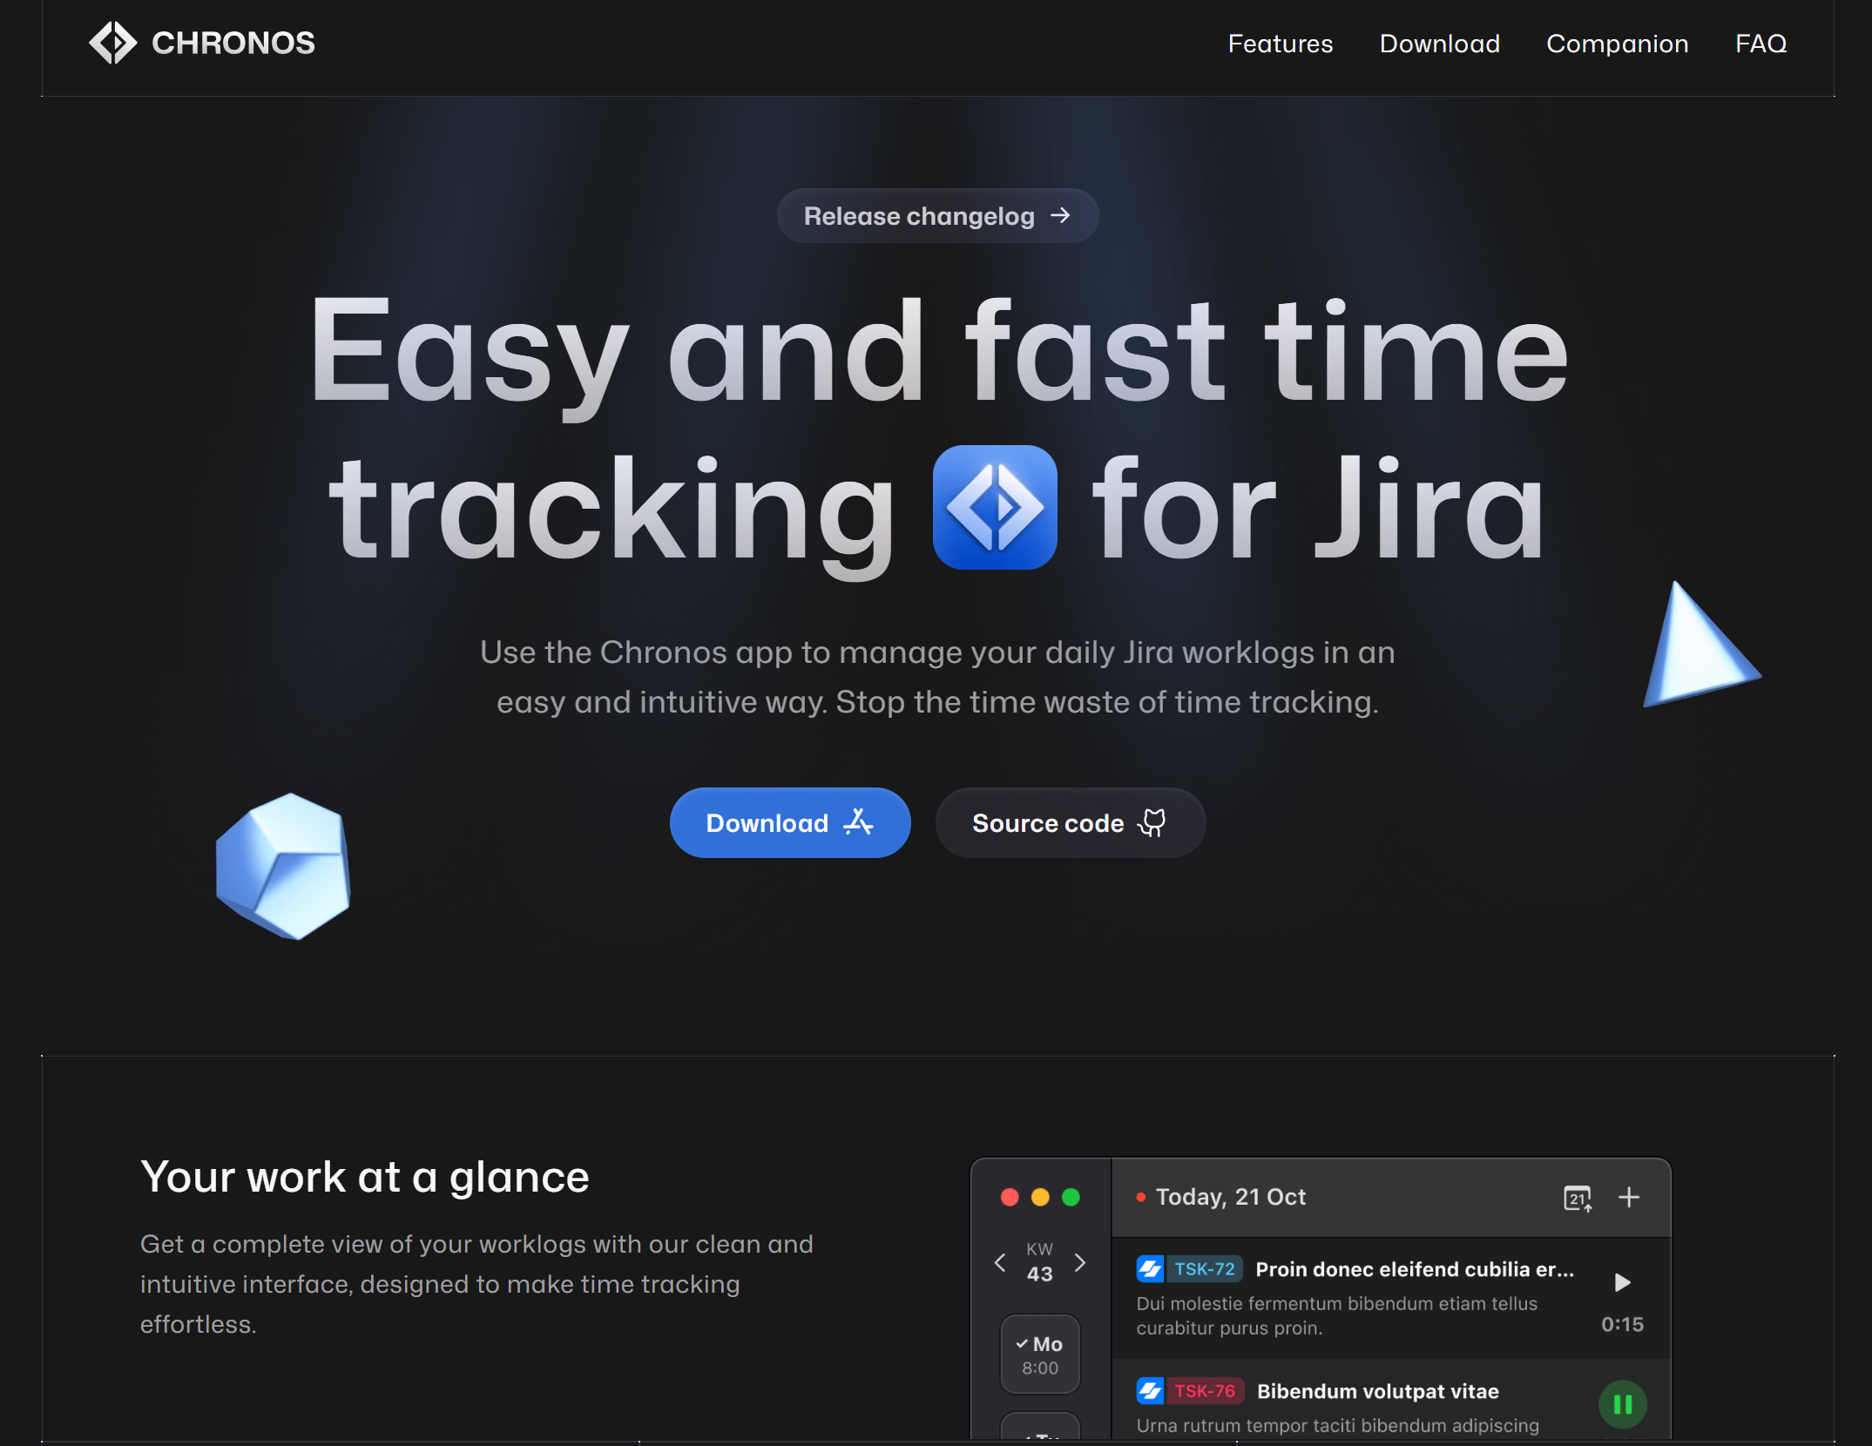Click the Jira icon beside TSK-76

(1150, 1391)
